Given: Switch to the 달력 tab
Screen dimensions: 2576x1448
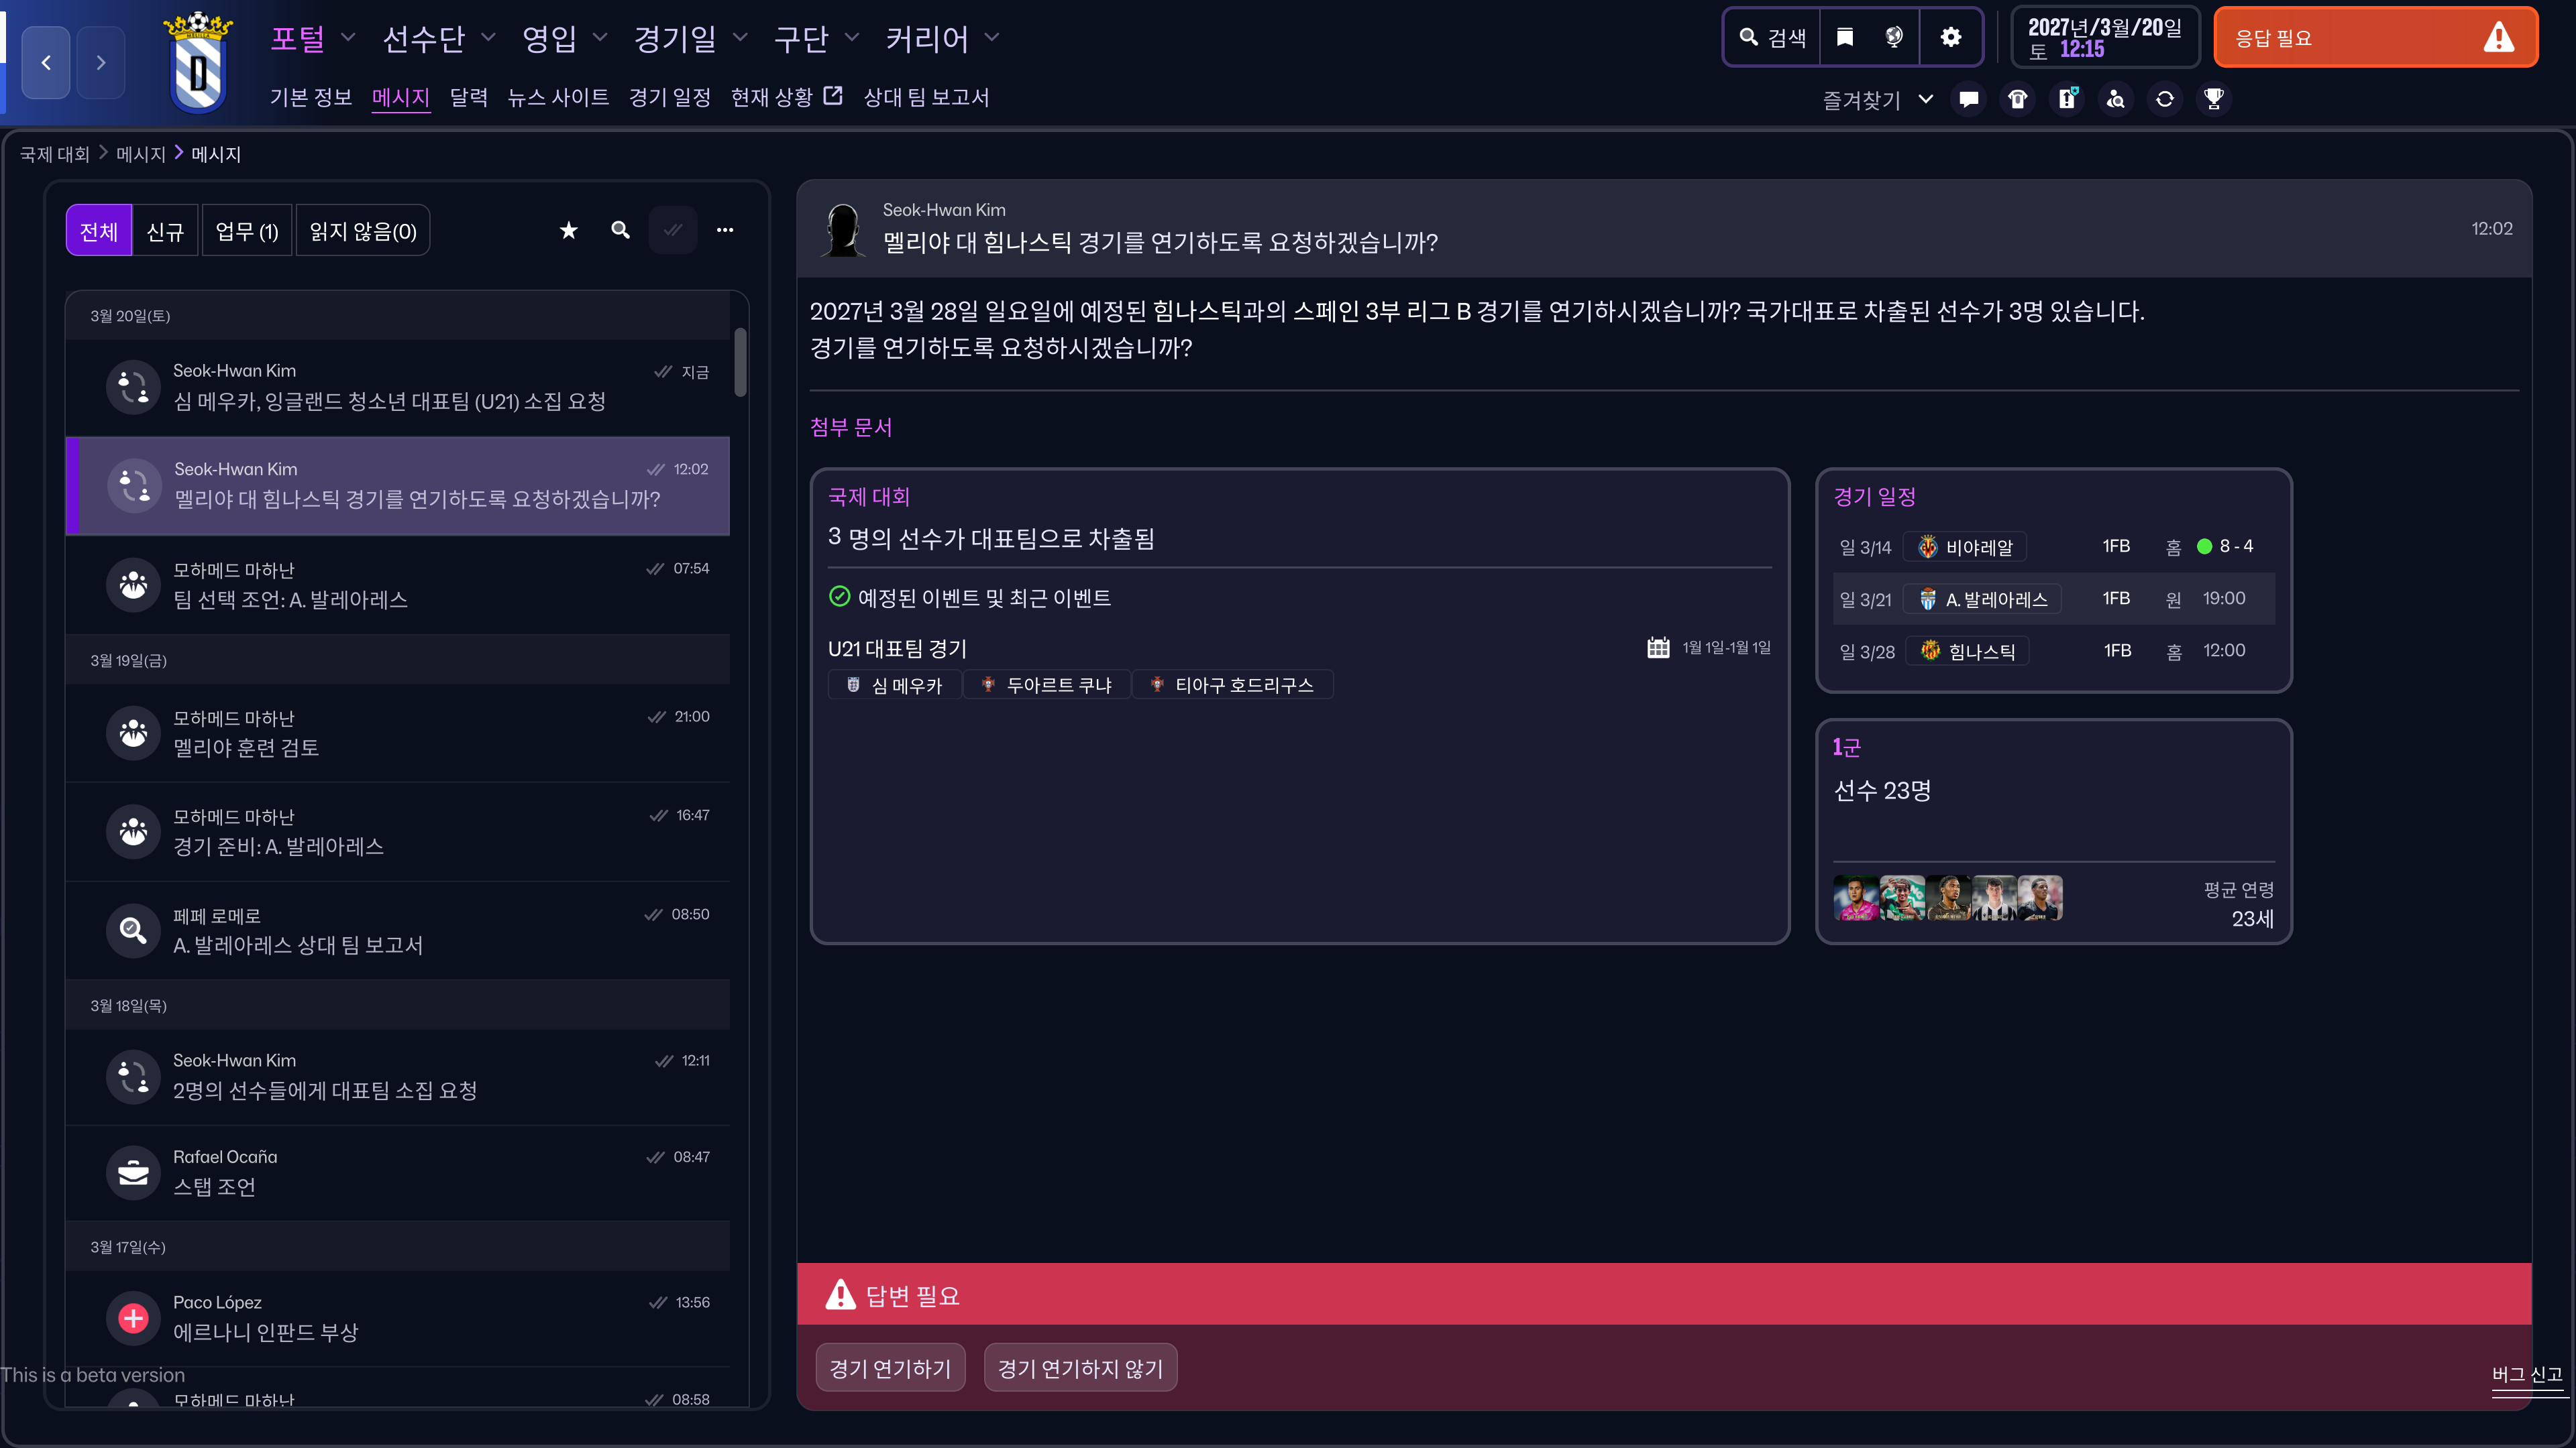Looking at the screenshot, I should [468, 97].
